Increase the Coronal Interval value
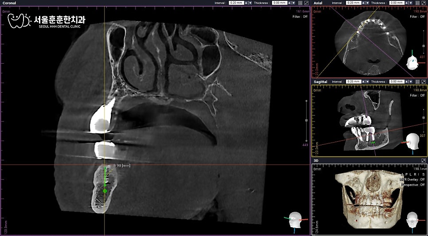 [246, 3]
